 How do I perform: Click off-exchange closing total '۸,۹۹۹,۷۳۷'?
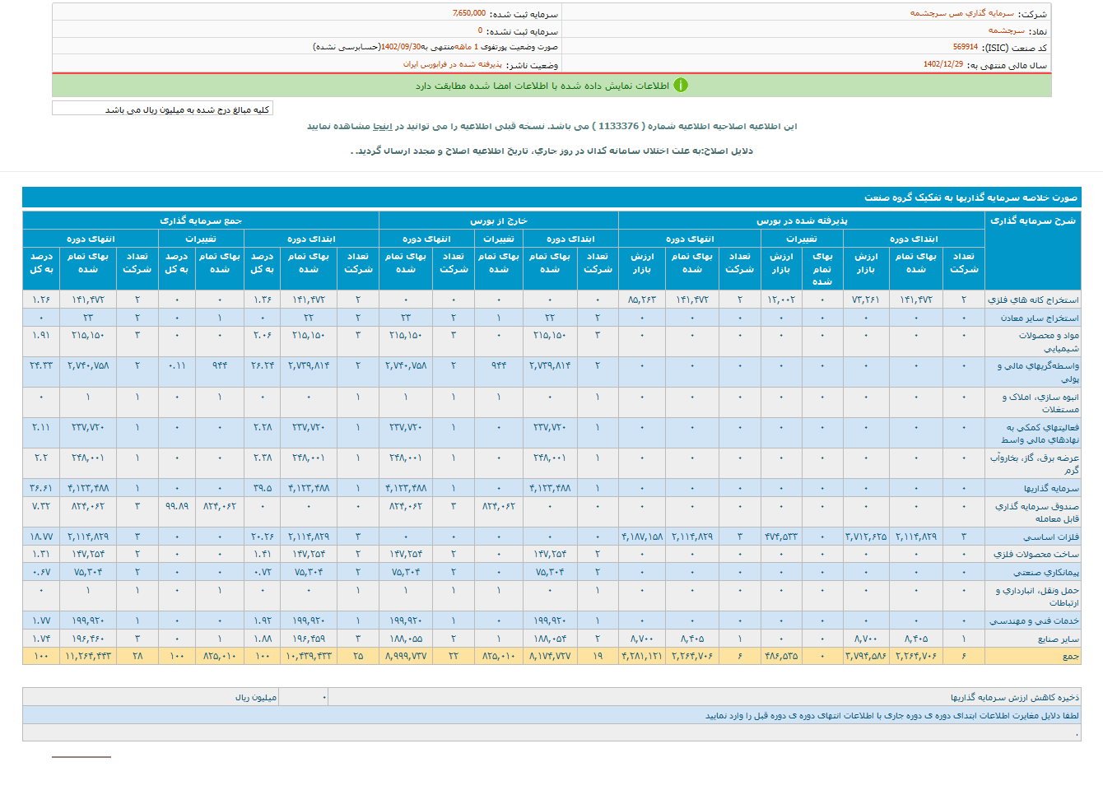tap(406, 656)
